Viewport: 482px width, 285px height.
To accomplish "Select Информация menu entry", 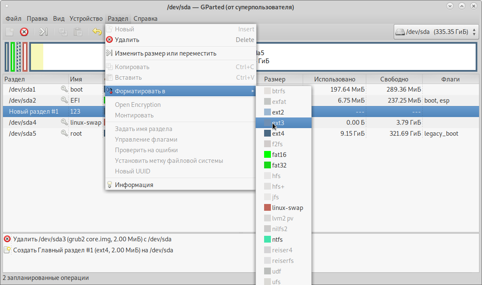I will point(181,184).
